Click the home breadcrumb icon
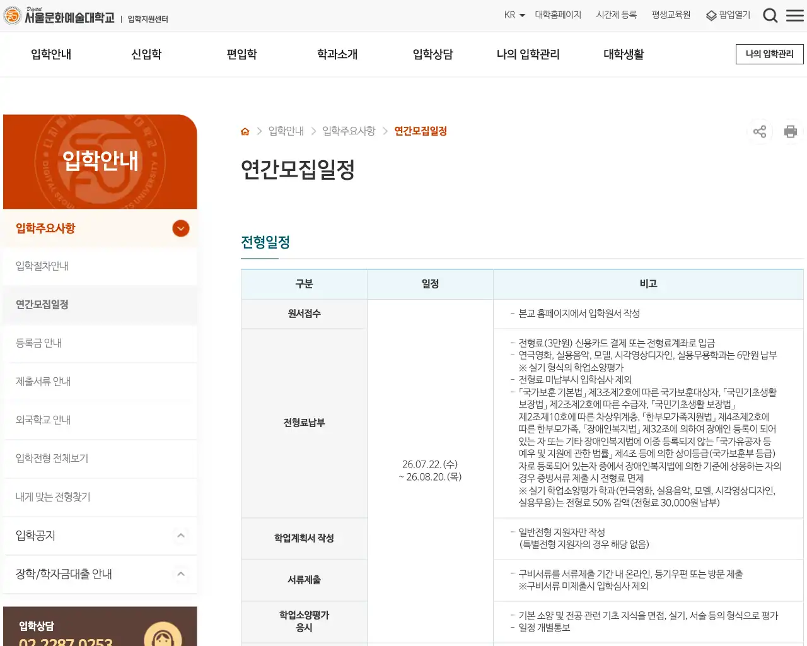 [245, 131]
